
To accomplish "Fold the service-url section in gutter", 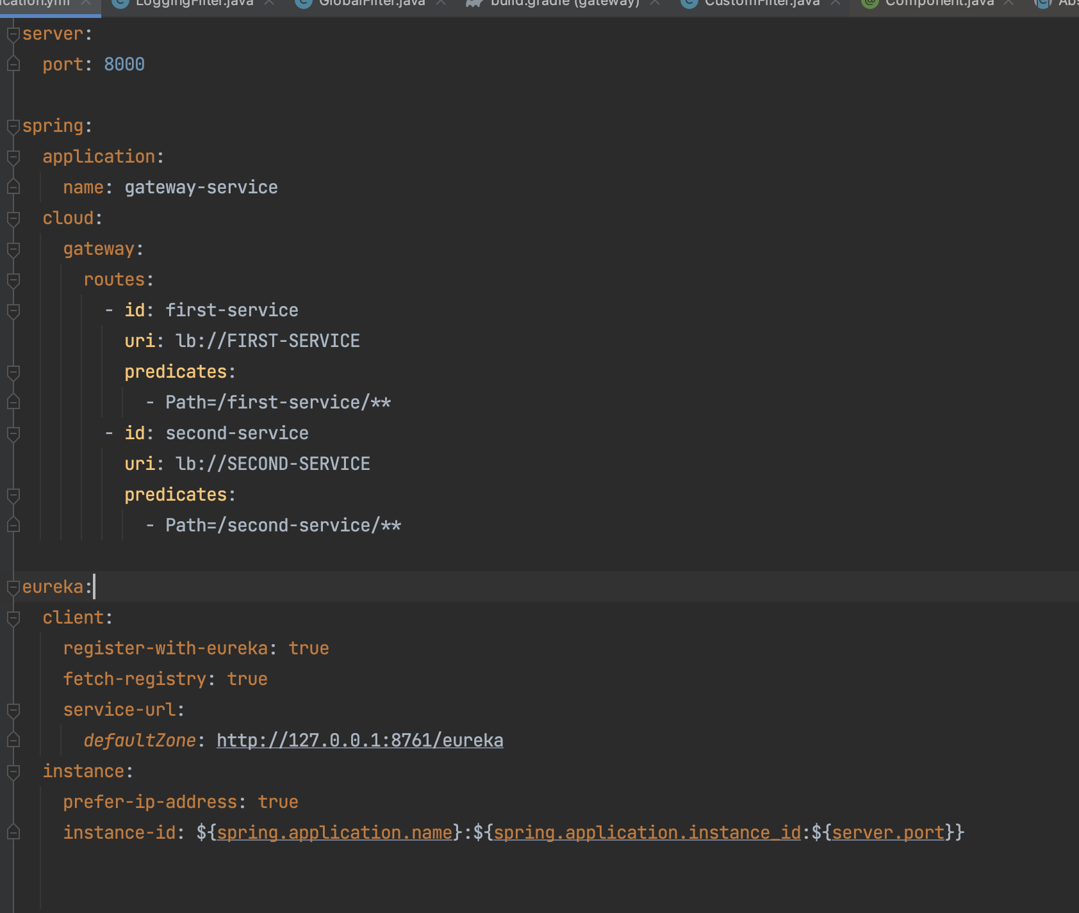I will pyautogui.click(x=13, y=710).
